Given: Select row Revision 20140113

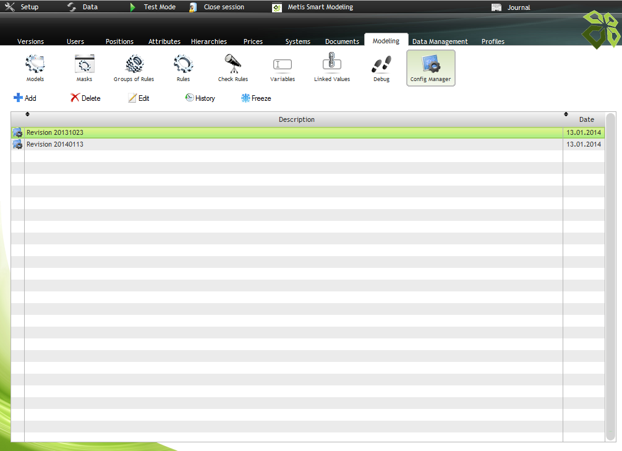Looking at the screenshot, I should pyautogui.click(x=308, y=145).
